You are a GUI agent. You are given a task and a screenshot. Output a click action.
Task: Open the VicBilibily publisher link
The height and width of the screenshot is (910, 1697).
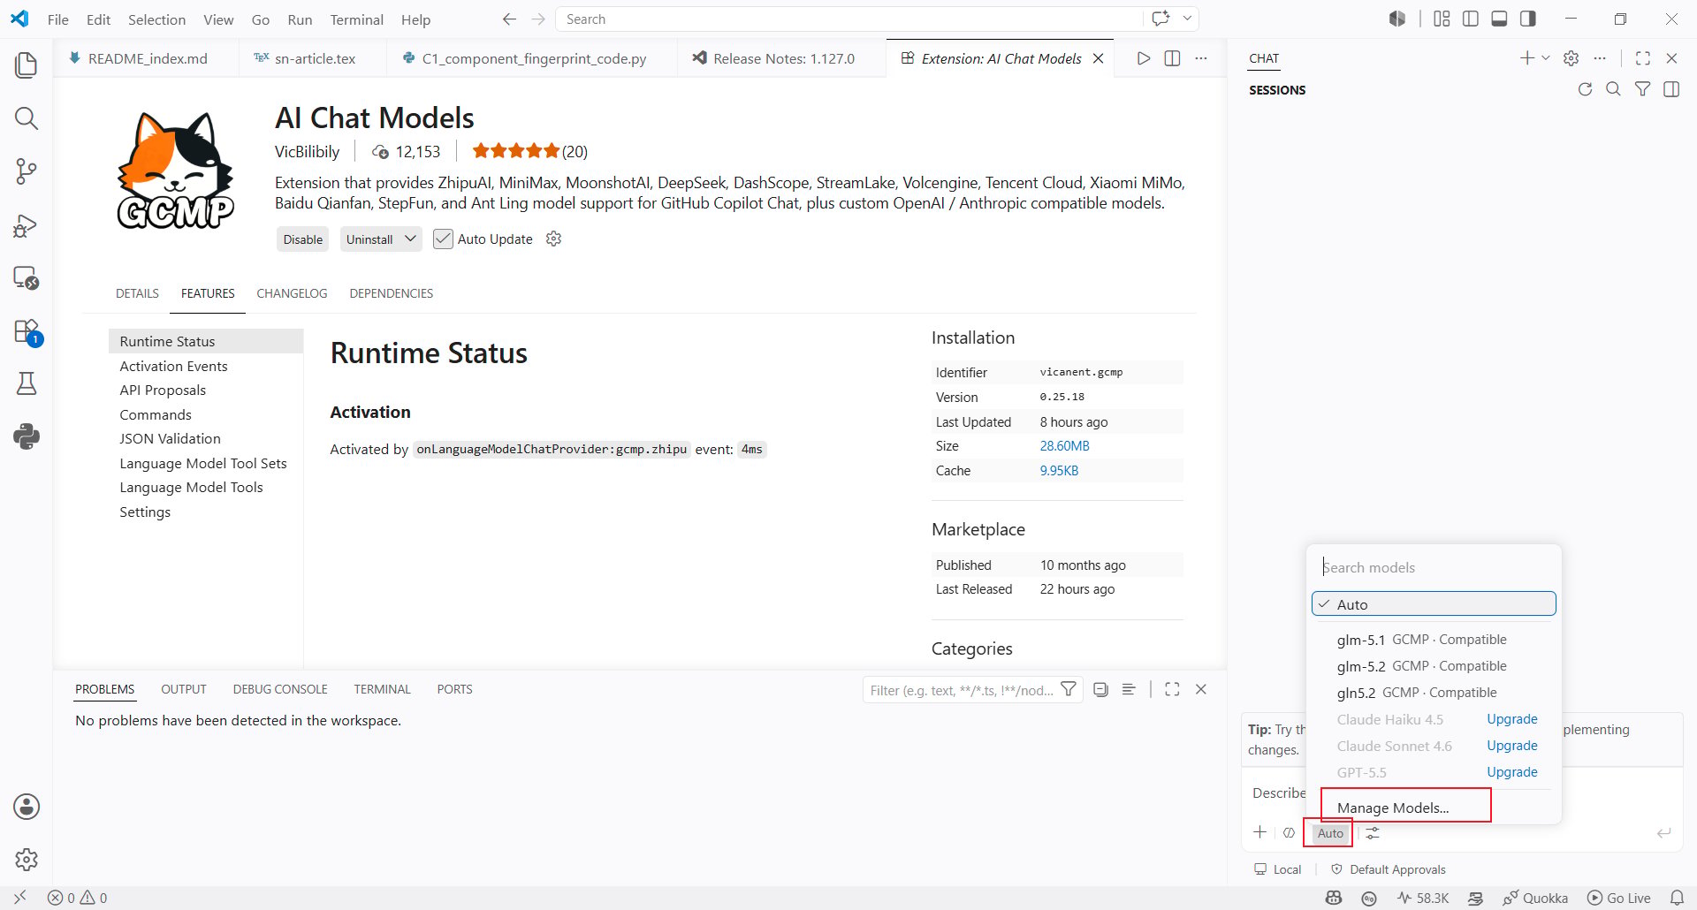click(x=307, y=151)
